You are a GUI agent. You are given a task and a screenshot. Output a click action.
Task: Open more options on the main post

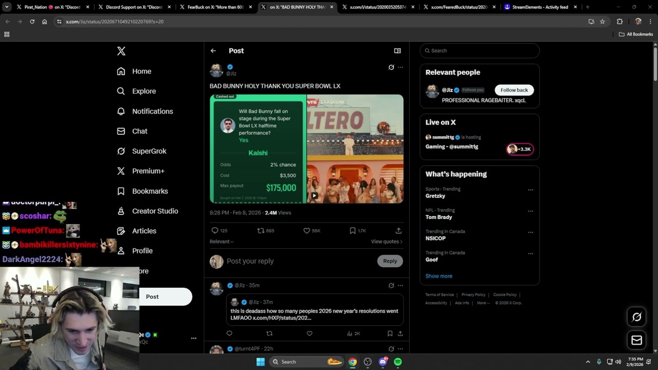click(400, 67)
